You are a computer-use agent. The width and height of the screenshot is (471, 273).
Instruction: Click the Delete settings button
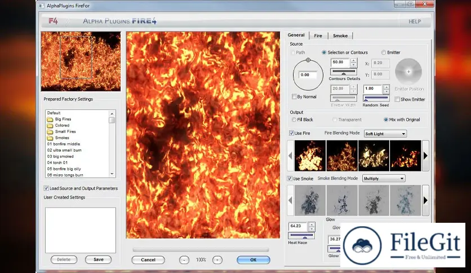[64, 259]
